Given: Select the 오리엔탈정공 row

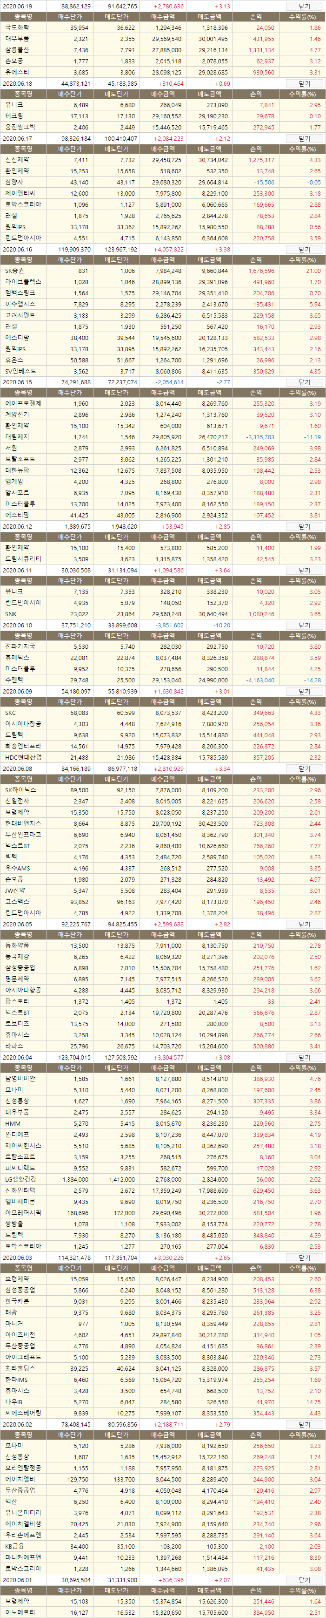Looking at the screenshot, I should click(163, 1468).
